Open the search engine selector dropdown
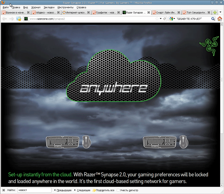This screenshot has height=194, width=224. [x=172, y=19]
